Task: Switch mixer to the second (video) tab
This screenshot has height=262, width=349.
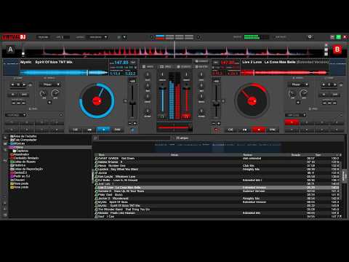Action: coord(166,66)
